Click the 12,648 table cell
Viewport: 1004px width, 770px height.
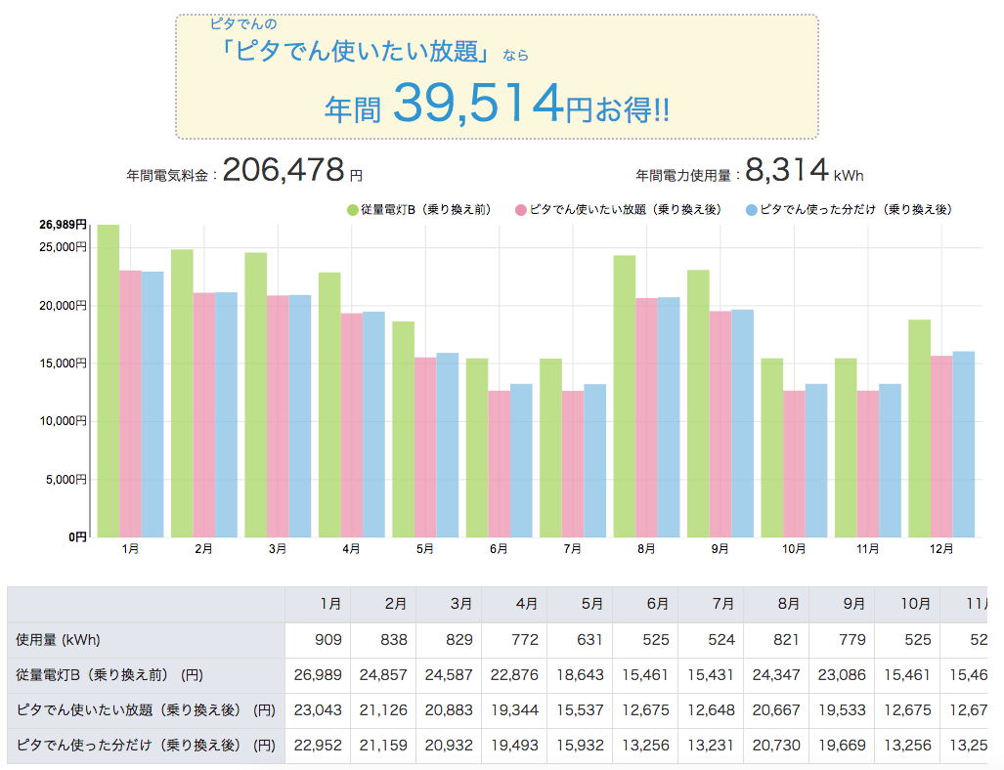coord(711,710)
